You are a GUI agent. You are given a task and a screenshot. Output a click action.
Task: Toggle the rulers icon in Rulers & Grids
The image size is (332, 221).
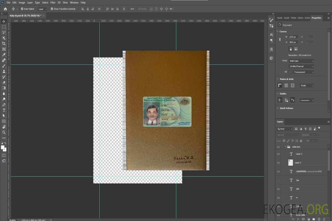pos(280,85)
